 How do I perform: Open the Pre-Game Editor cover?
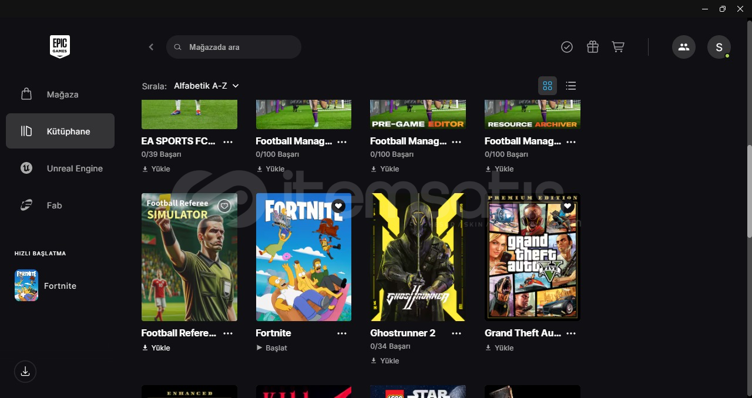(418, 114)
